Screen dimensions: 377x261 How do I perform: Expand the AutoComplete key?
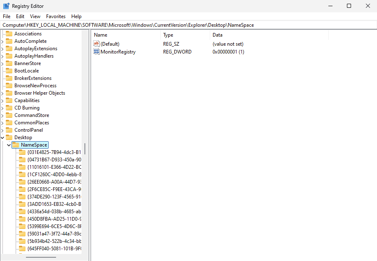(2, 41)
